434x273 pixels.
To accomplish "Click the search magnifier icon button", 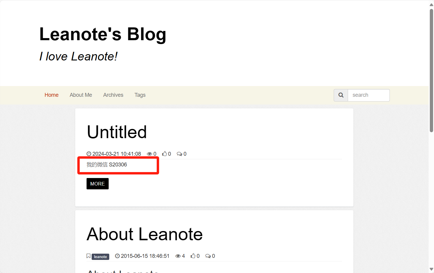I will [x=341, y=95].
